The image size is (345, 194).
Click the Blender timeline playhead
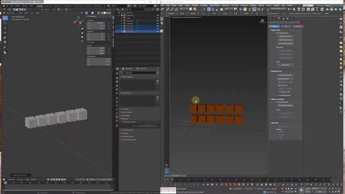5,183
